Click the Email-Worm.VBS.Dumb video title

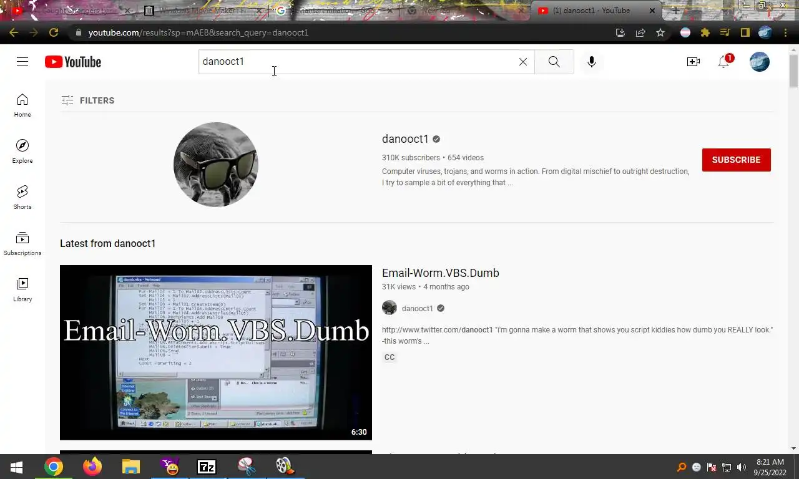[x=441, y=273]
